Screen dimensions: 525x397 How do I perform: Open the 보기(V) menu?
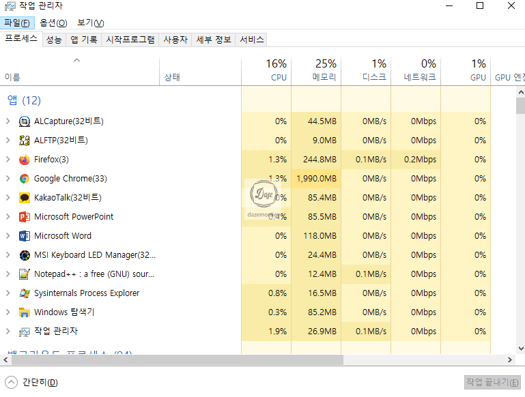tap(90, 23)
